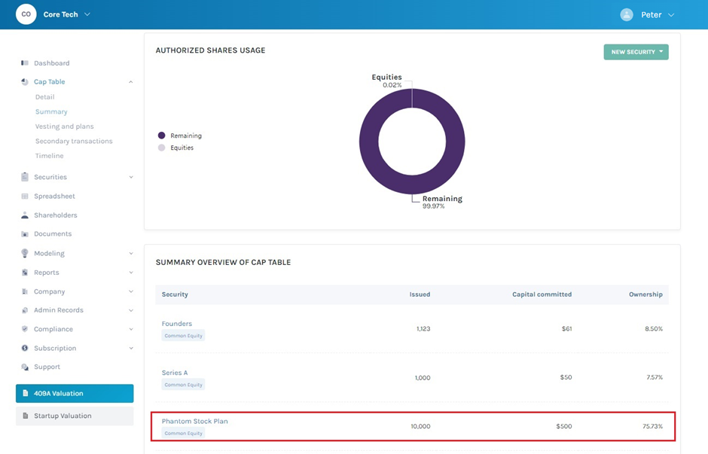The height and width of the screenshot is (454, 708).
Task: Click the 409A Valuation document icon
Action: click(26, 394)
